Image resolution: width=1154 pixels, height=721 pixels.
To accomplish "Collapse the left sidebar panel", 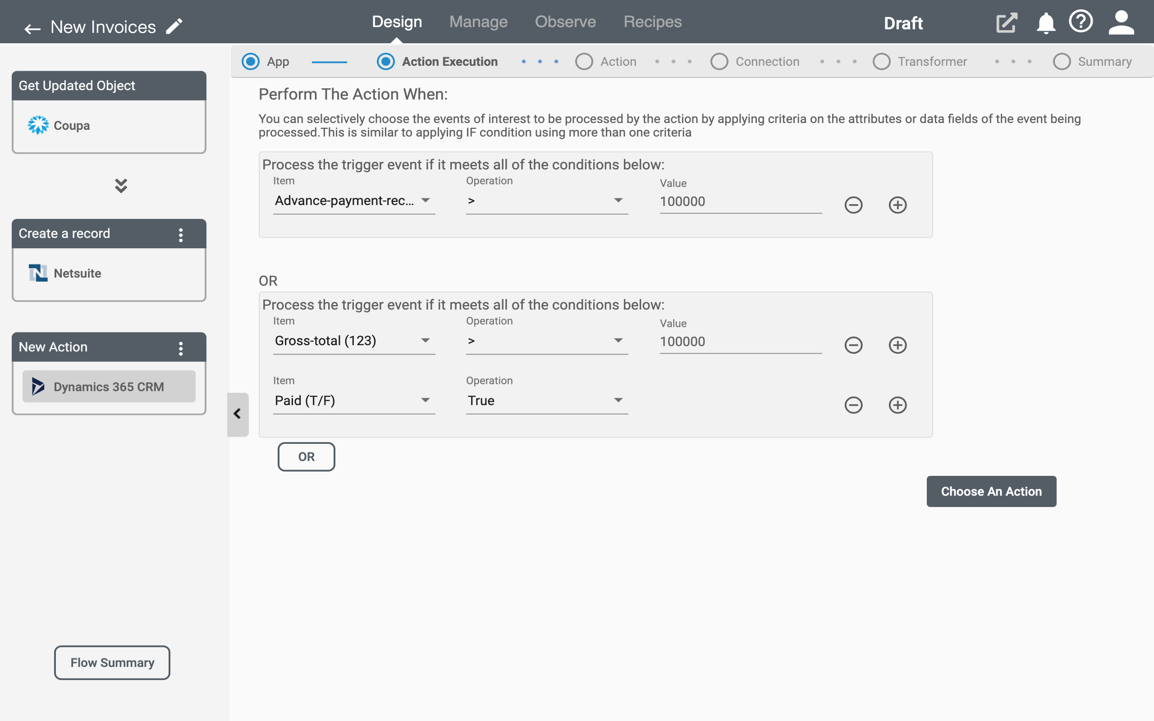I will tap(238, 415).
